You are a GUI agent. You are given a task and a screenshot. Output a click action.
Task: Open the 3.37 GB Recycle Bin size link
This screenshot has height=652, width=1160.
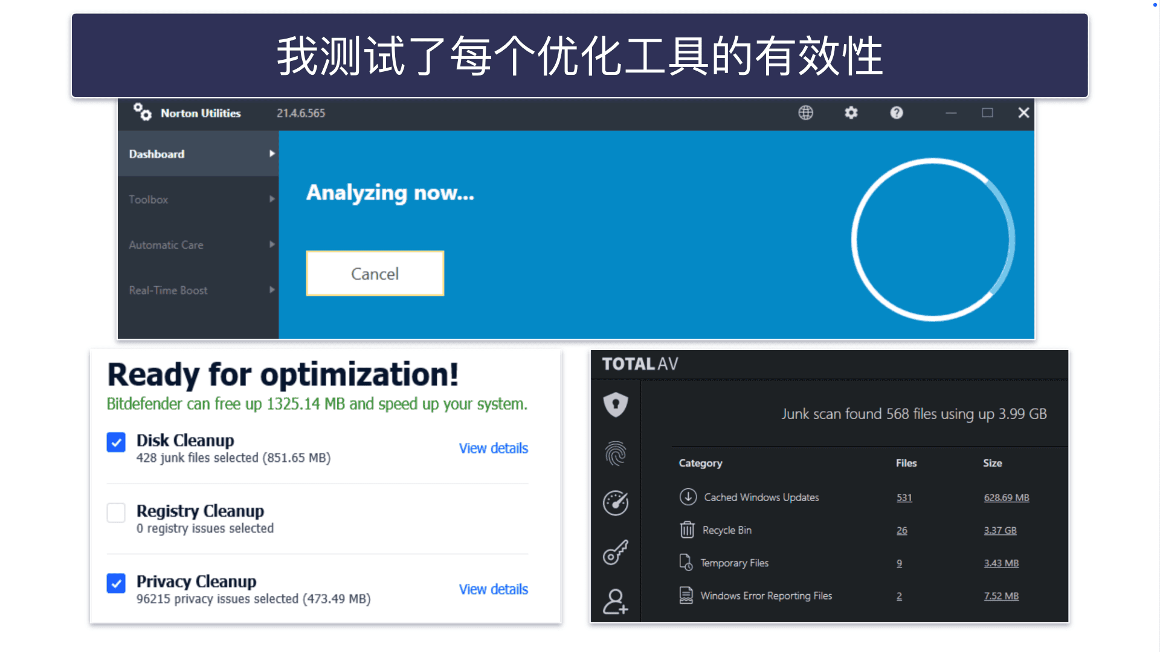click(x=1000, y=530)
